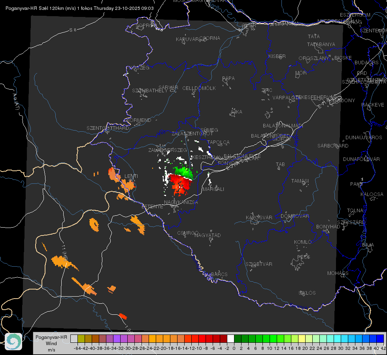Click the TAB town label
The width and height of the screenshot is (387, 355).
(280, 164)
